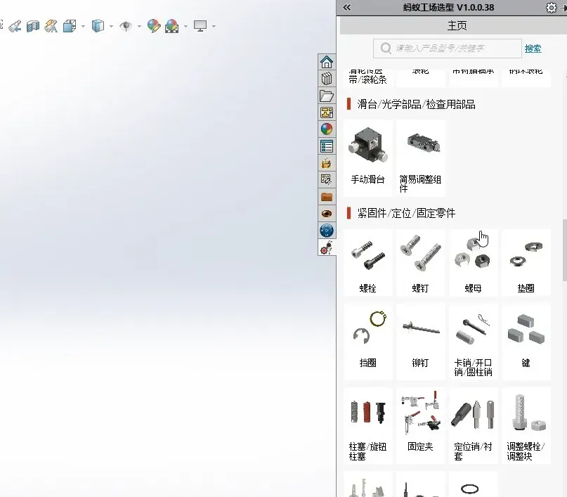567x497 pixels.
Task: Open the 固定夹 clamp category
Action: pyautogui.click(x=421, y=426)
